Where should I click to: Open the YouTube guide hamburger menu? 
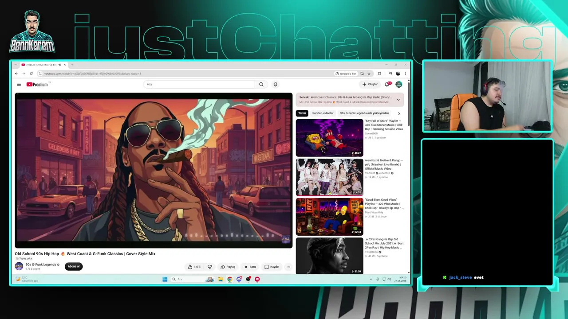tap(19, 85)
